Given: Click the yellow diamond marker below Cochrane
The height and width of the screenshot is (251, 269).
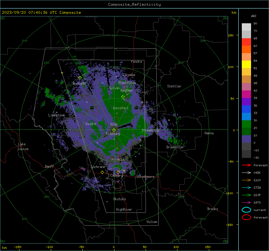Looking at the screenshot, I should (102, 172).
